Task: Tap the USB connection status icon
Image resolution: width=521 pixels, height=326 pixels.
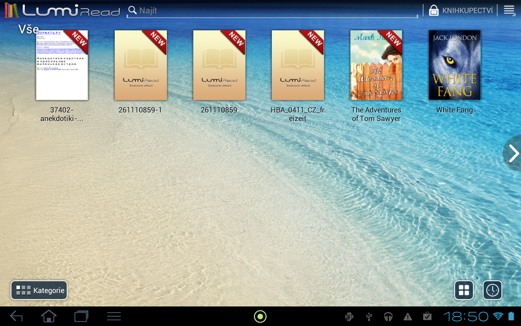Action: (369, 316)
